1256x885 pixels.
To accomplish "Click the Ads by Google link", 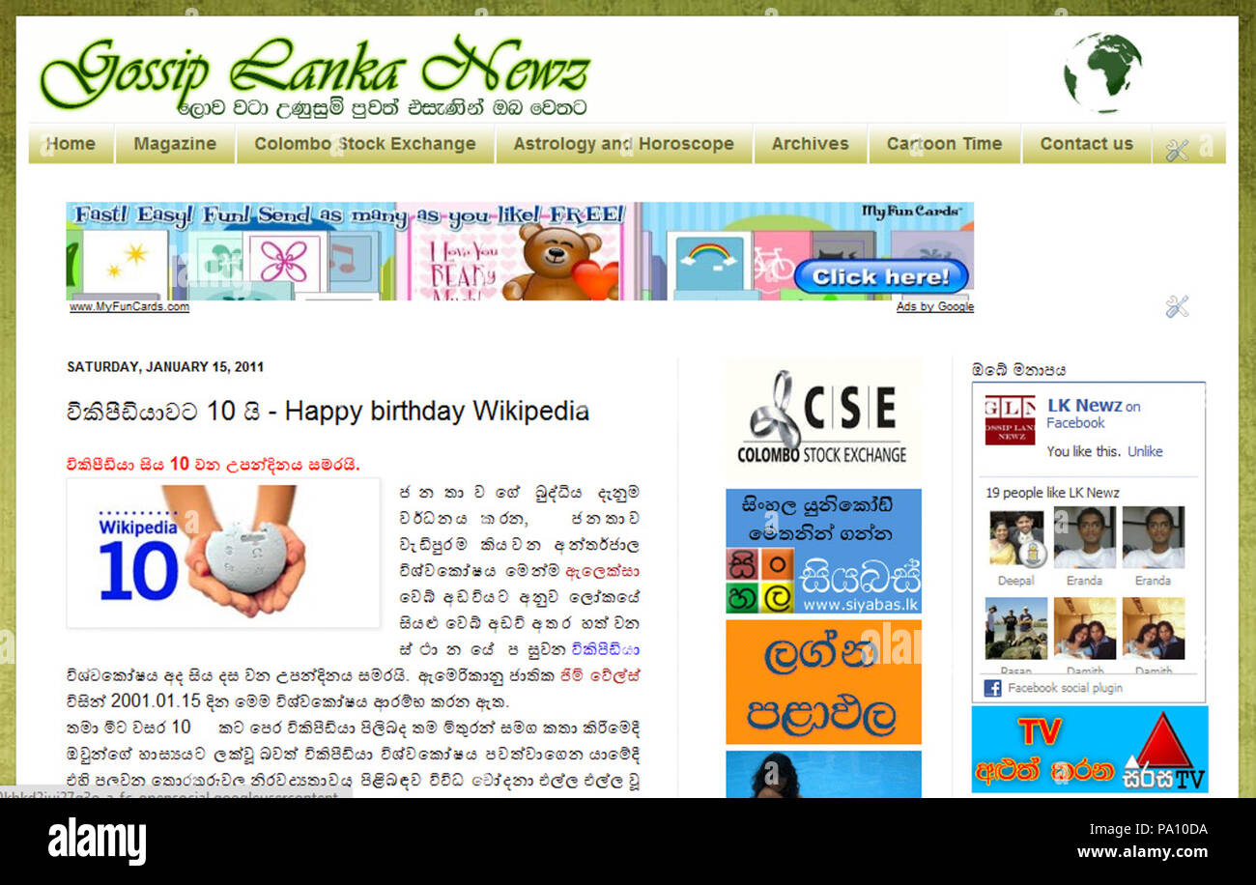I will point(934,307).
